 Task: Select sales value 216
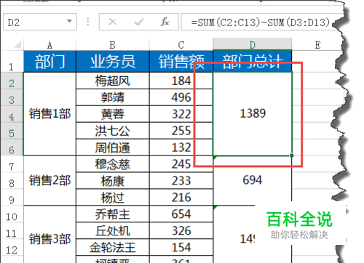(x=181, y=198)
